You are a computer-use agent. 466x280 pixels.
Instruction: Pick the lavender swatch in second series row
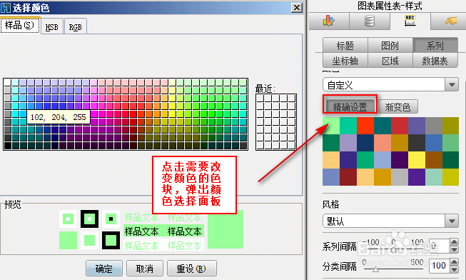tap(348, 143)
